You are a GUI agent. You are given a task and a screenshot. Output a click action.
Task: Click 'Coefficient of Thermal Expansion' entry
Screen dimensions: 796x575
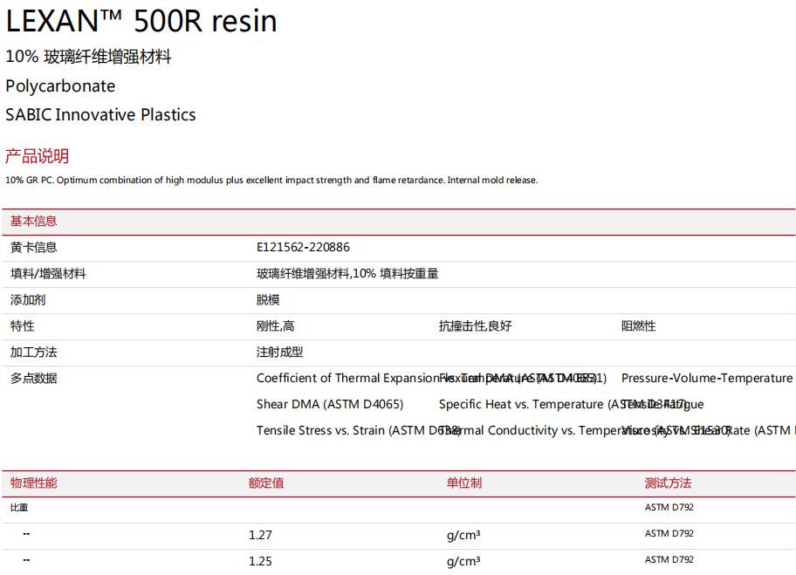click(x=347, y=378)
